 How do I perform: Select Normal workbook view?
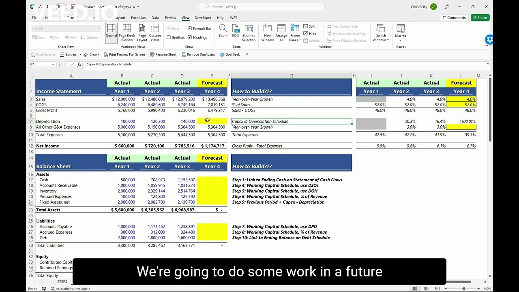111,33
